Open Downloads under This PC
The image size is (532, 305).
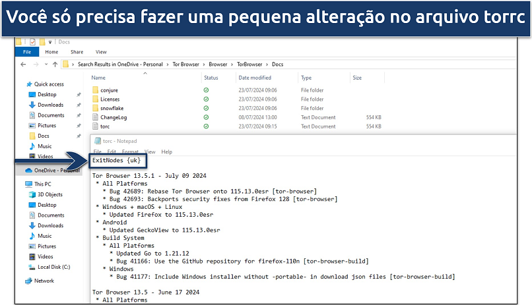point(50,225)
